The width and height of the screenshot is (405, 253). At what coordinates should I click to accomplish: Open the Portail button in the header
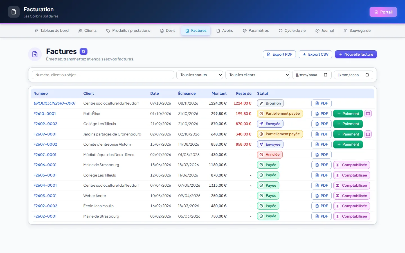coord(383,12)
